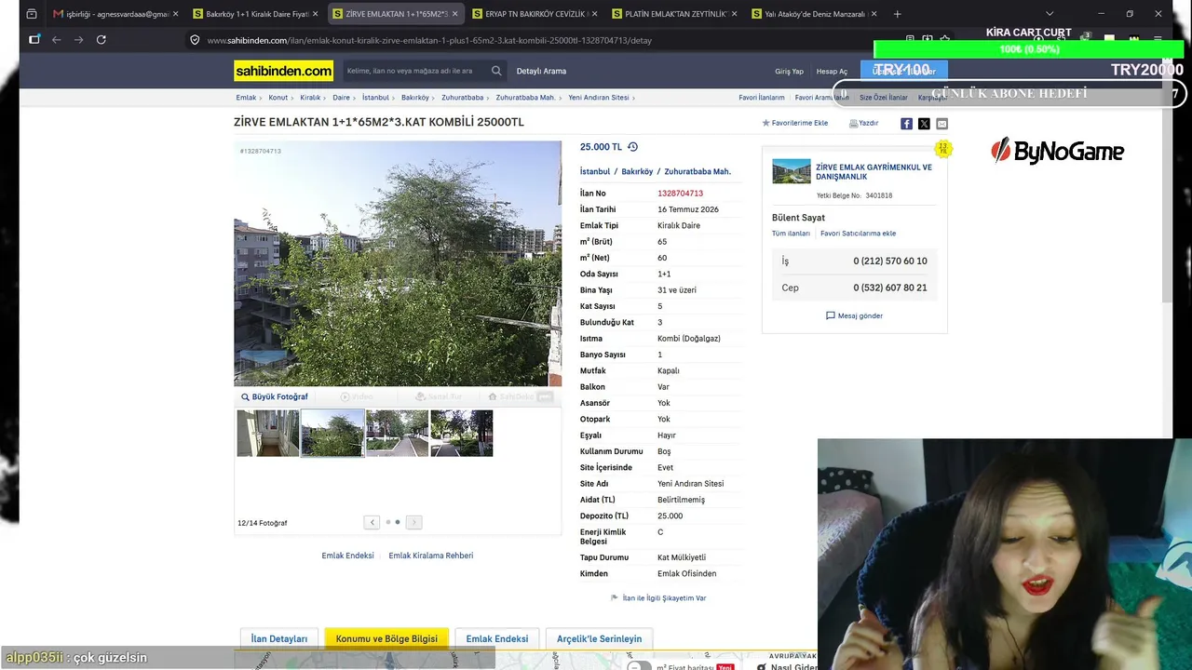Click the site search input field

pyautogui.click(x=414, y=71)
